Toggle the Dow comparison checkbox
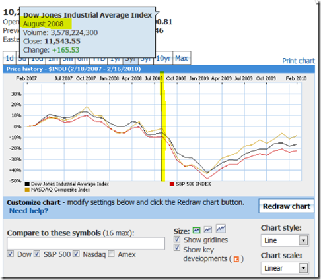Screen dimensions: 321x280 [x=10, y=254]
